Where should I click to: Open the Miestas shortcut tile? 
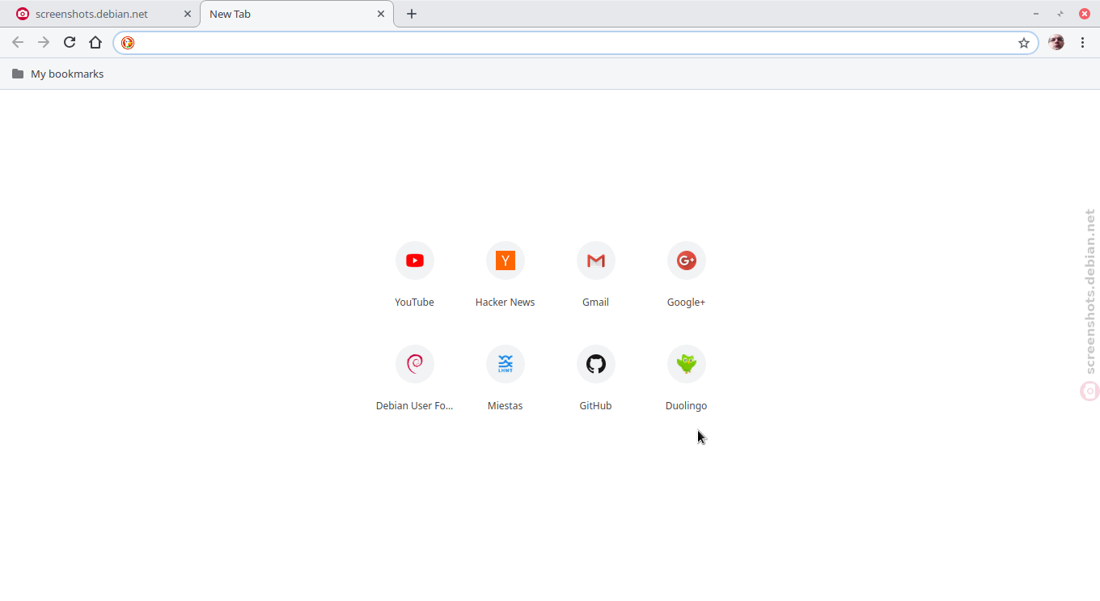pos(505,379)
